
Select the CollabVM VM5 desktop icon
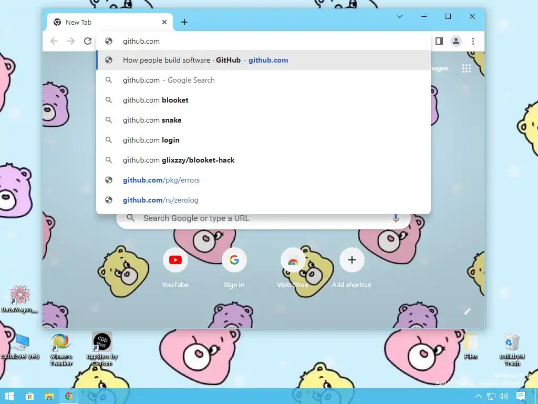(x=20, y=346)
